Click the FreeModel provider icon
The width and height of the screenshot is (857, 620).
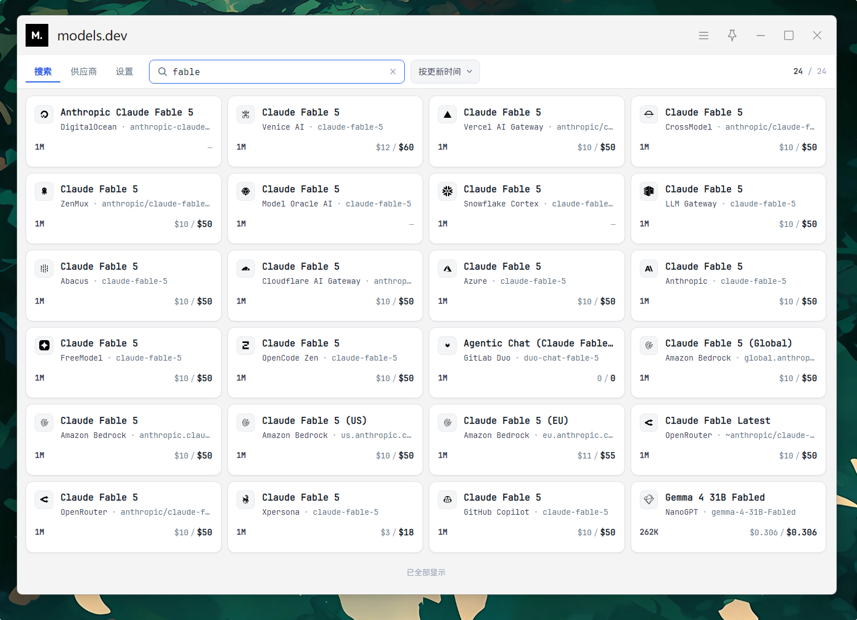coord(44,345)
